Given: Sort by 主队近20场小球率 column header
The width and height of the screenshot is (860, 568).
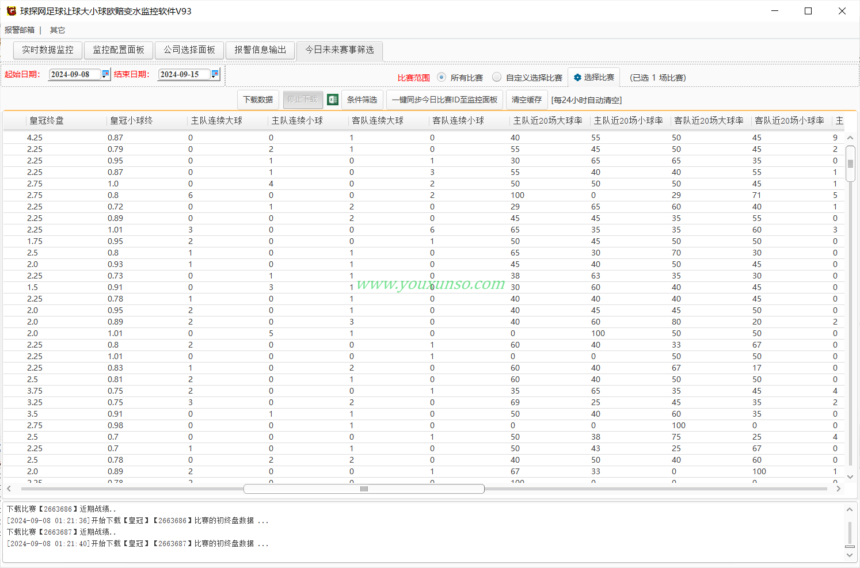Looking at the screenshot, I should coord(631,120).
